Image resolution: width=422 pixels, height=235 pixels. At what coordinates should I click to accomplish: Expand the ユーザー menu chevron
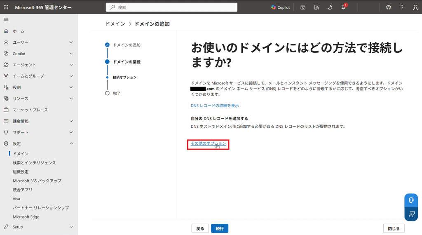pyautogui.click(x=71, y=42)
